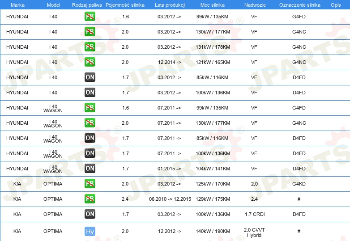The height and width of the screenshot is (241, 350).
Task: Select engine code G4FD in I 40 WAGON row
Action: tap(299, 108)
